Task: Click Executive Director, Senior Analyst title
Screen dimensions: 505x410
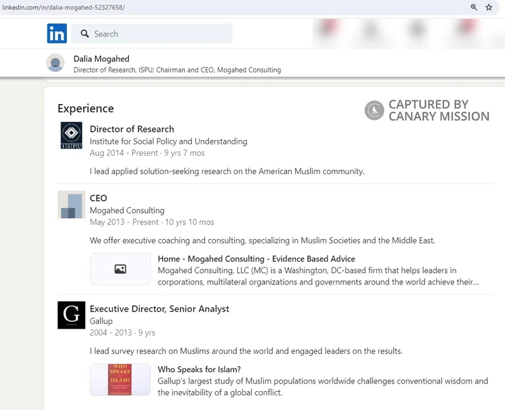Action: pyautogui.click(x=160, y=309)
